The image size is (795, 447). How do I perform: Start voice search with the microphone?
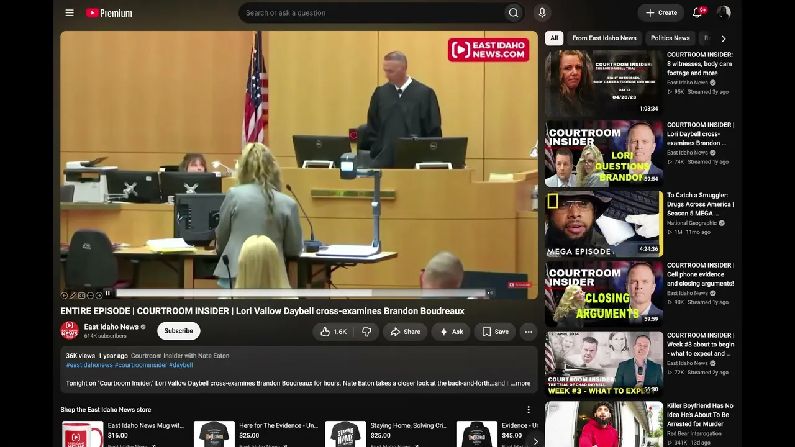(542, 12)
